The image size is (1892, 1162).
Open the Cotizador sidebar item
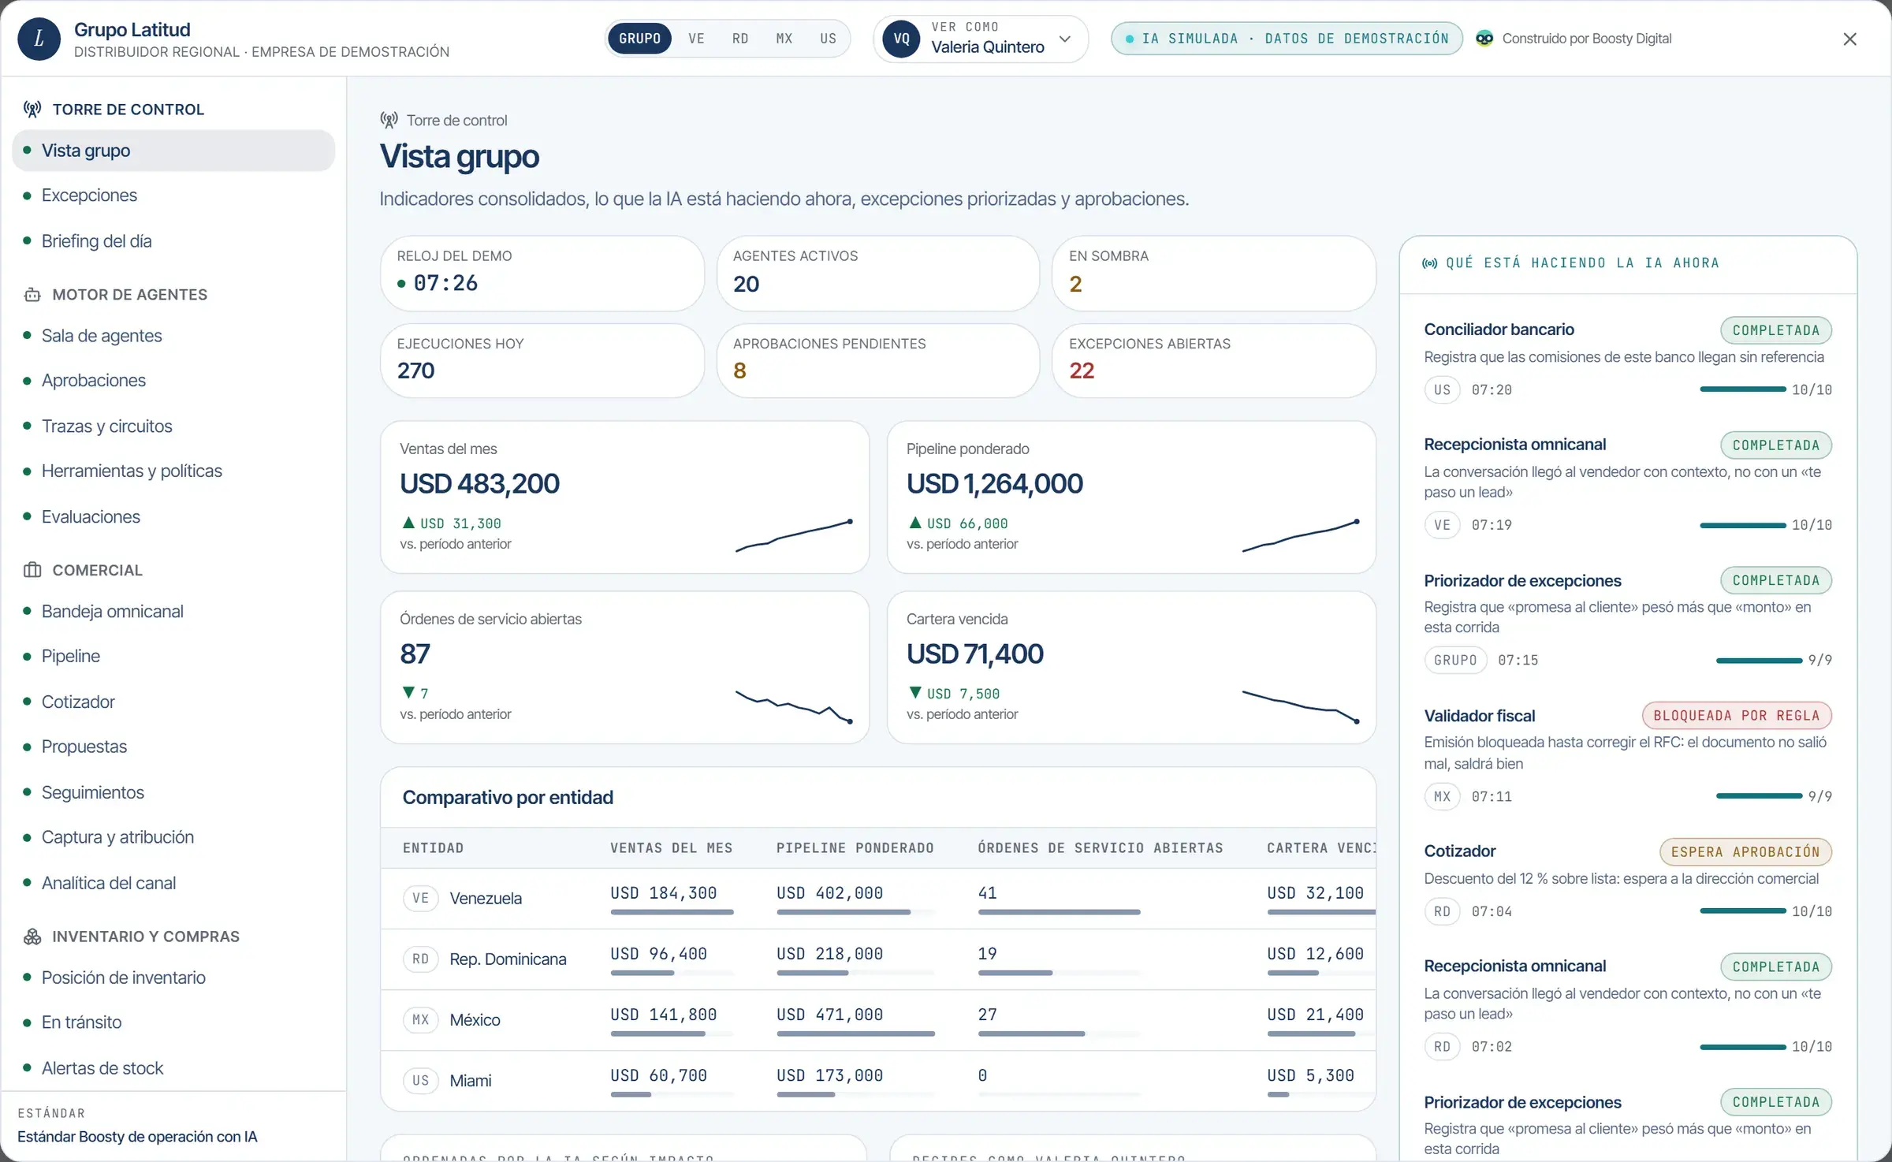tap(173, 702)
